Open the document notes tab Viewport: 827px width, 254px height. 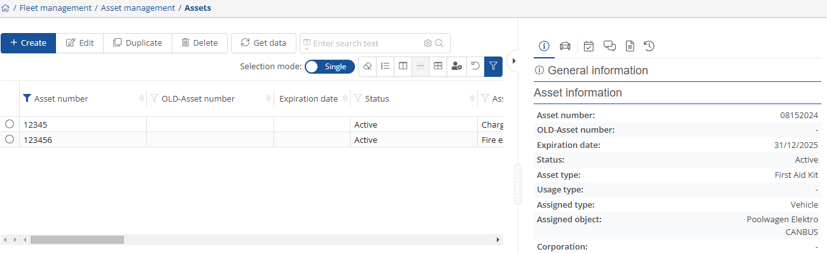(629, 46)
